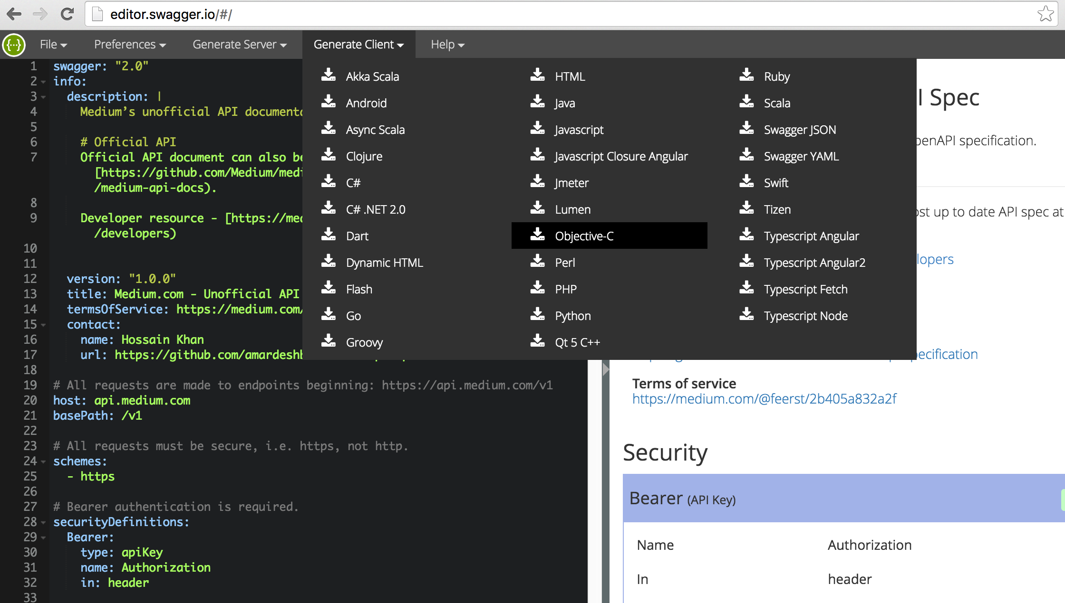This screenshot has width=1065, height=603.
Task: Collapse schemes fold arrow on line 24
Action: coord(43,462)
